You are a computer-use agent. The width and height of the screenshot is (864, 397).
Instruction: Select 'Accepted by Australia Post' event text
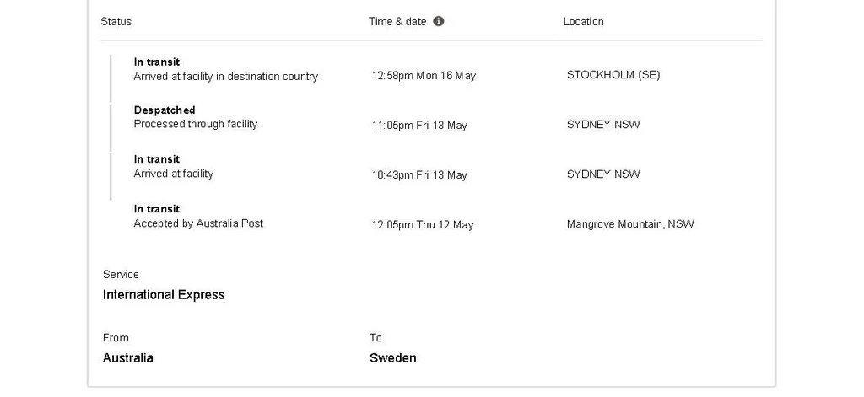tap(198, 223)
